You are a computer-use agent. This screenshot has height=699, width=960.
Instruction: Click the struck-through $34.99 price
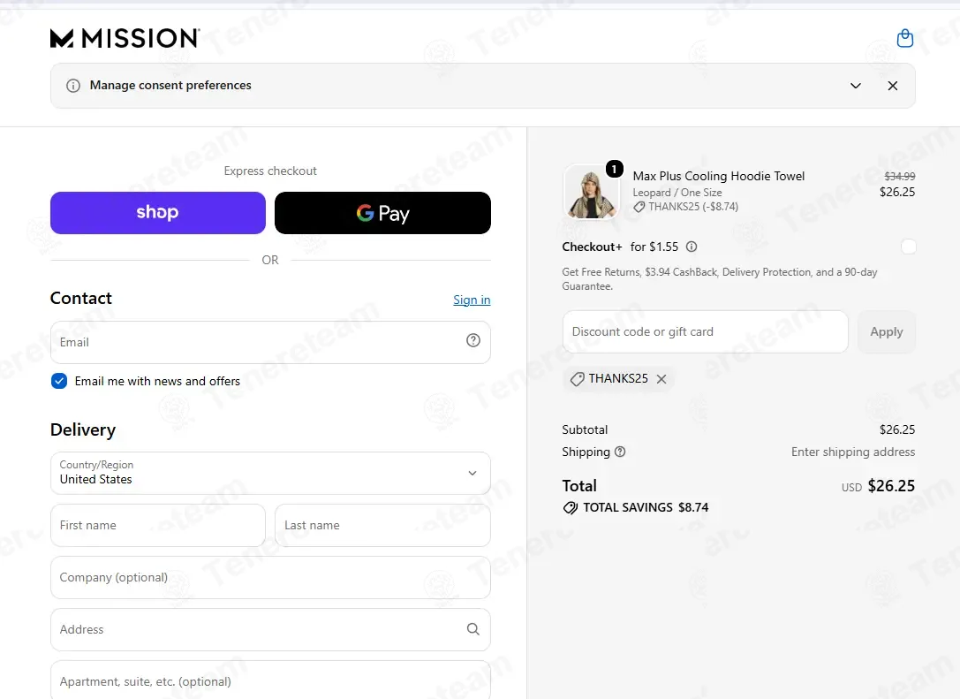point(899,177)
